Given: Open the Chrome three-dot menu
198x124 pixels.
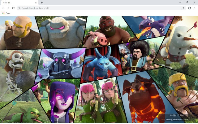Looking at the screenshot, I should click(x=195, y=8).
